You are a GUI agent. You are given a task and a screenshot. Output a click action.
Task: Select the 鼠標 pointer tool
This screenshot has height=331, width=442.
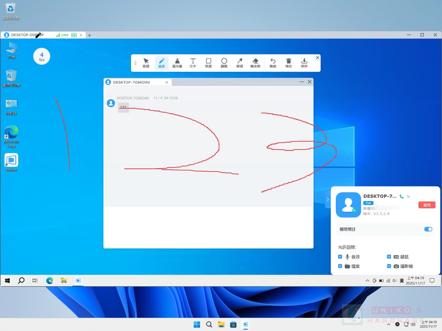pos(146,63)
